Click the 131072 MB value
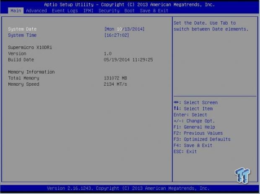Screen dimensions: 260x194 pyautogui.click(x=115, y=78)
